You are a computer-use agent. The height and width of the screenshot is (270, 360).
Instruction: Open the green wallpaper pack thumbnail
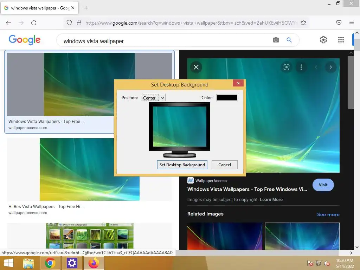point(90,236)
